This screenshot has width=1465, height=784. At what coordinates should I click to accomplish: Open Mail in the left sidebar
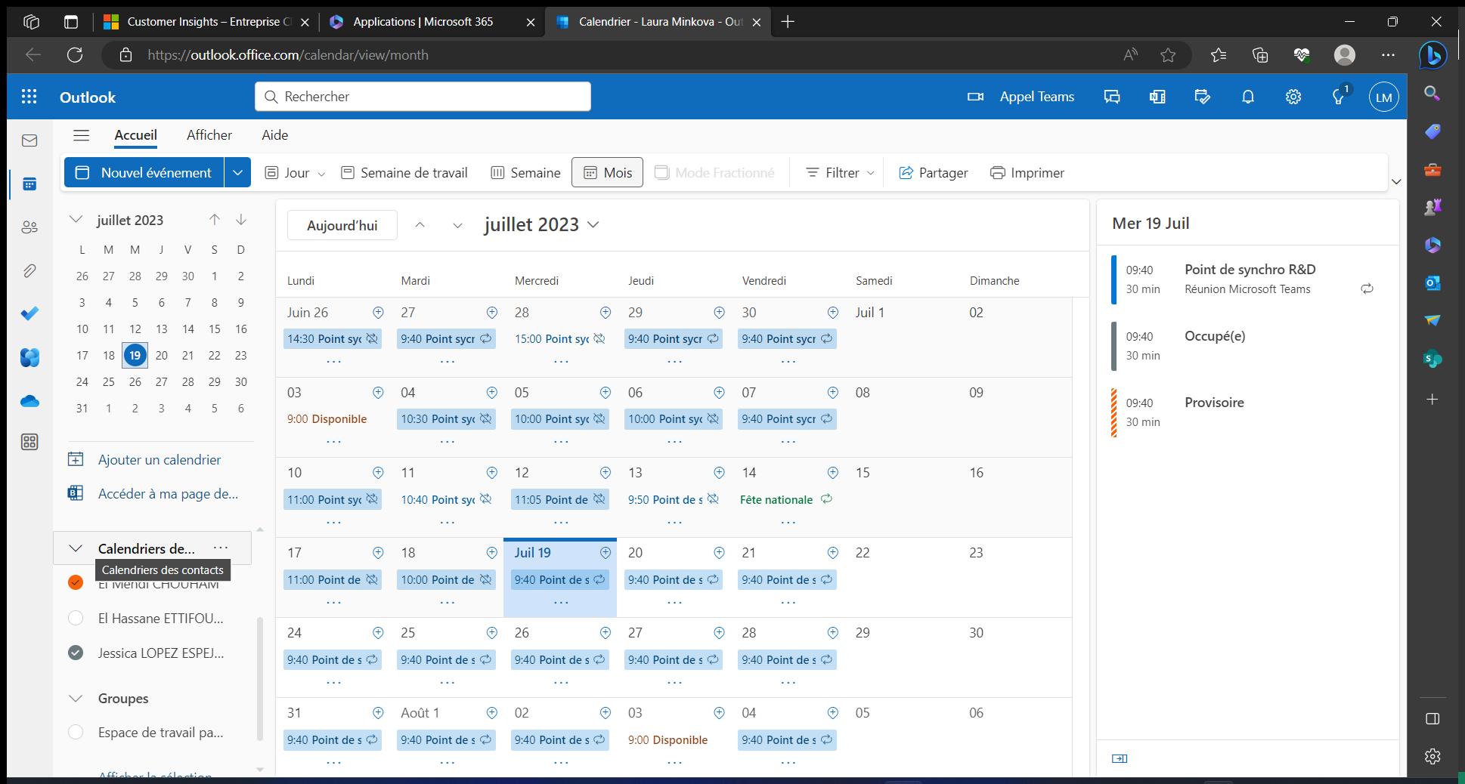tap(29, 140)
